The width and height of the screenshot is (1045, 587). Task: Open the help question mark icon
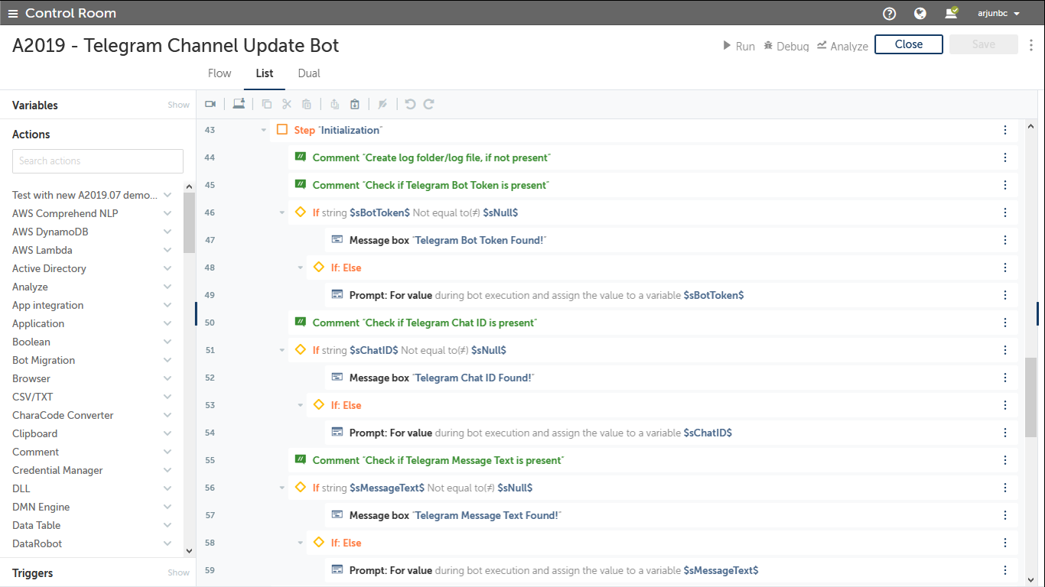[889, 13]
